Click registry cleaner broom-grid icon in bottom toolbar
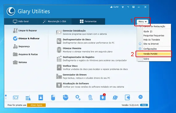Image resolution: width=176 pixels, height=113 pixels. click(x=28, y=98)
